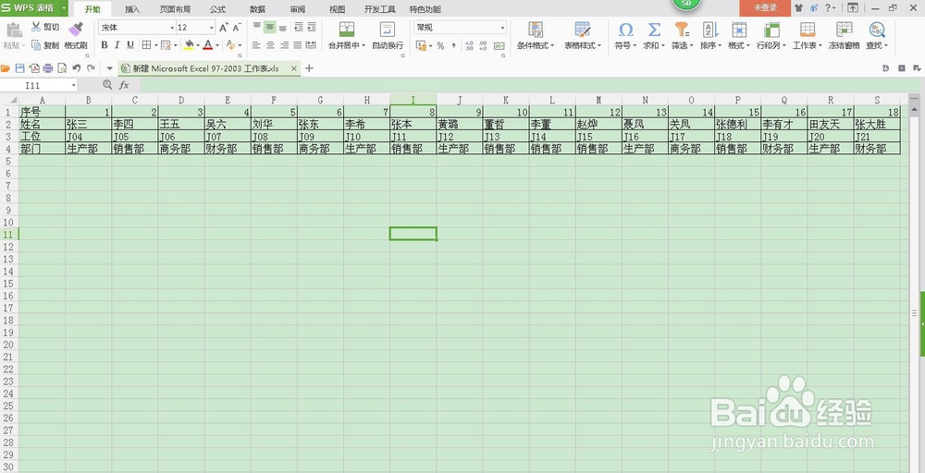Switch to the 插入 (Insert) tab
The image size is (925, 473).
click(x=132, y=9)
